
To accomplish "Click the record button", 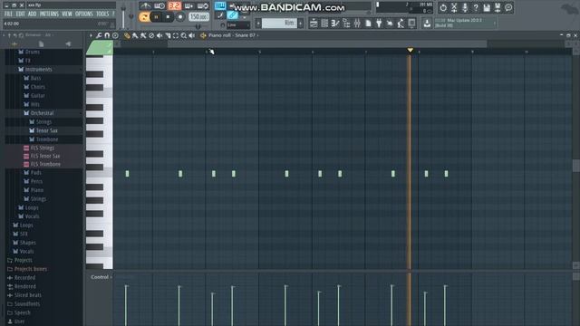I will (x=180, y=16).
